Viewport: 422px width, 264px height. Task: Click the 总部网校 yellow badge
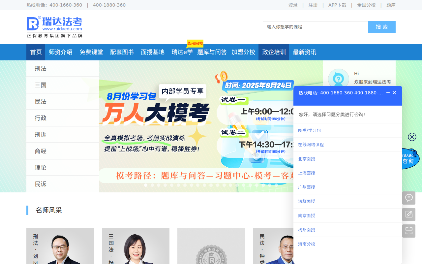point(195,44)
